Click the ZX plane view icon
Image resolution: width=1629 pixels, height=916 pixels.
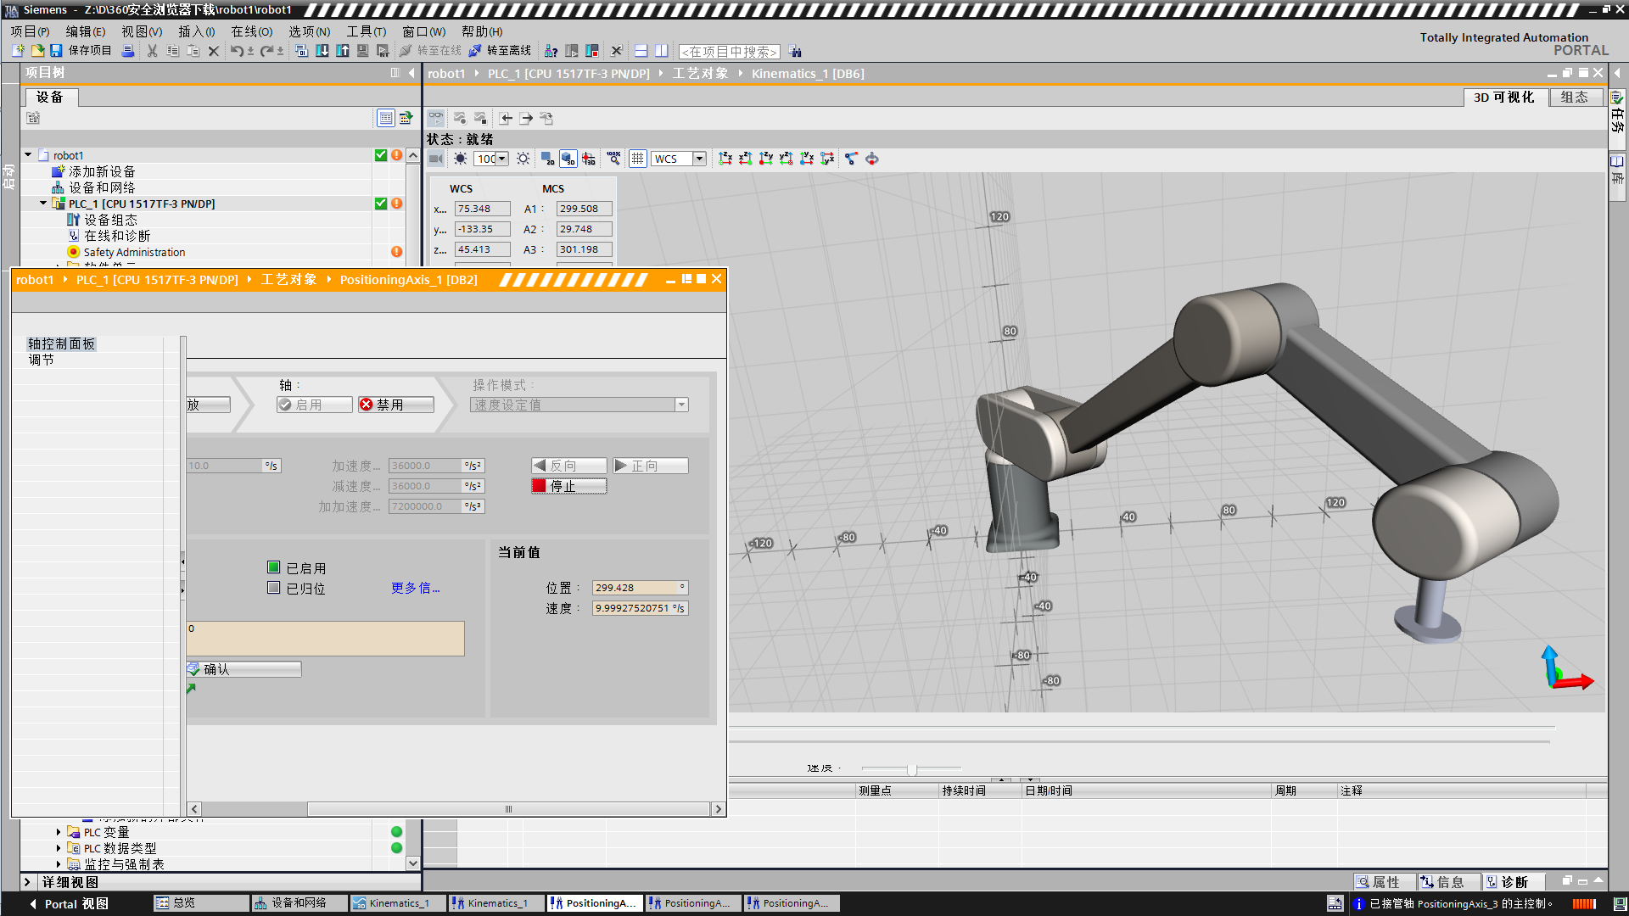pos(725,159)
